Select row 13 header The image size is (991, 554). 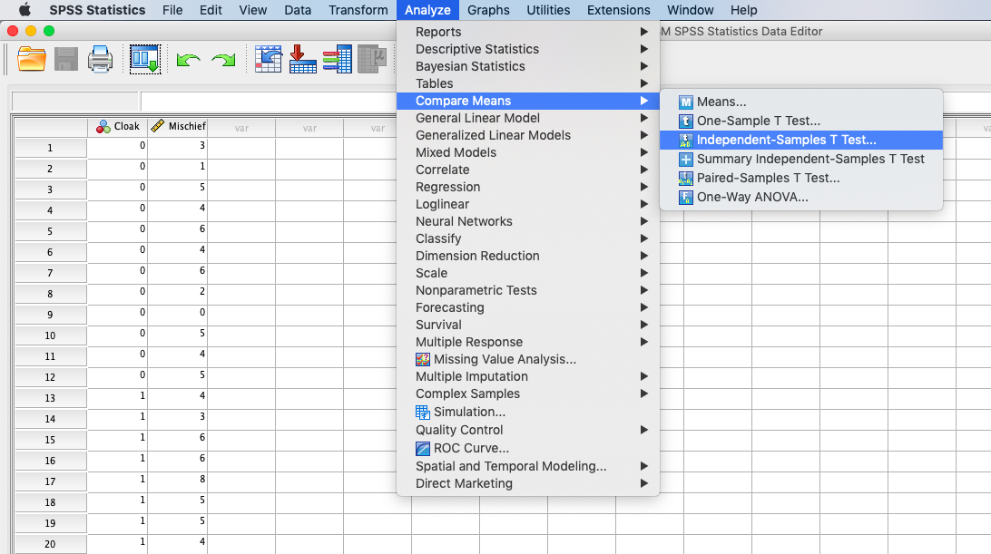tap(50, 398)
